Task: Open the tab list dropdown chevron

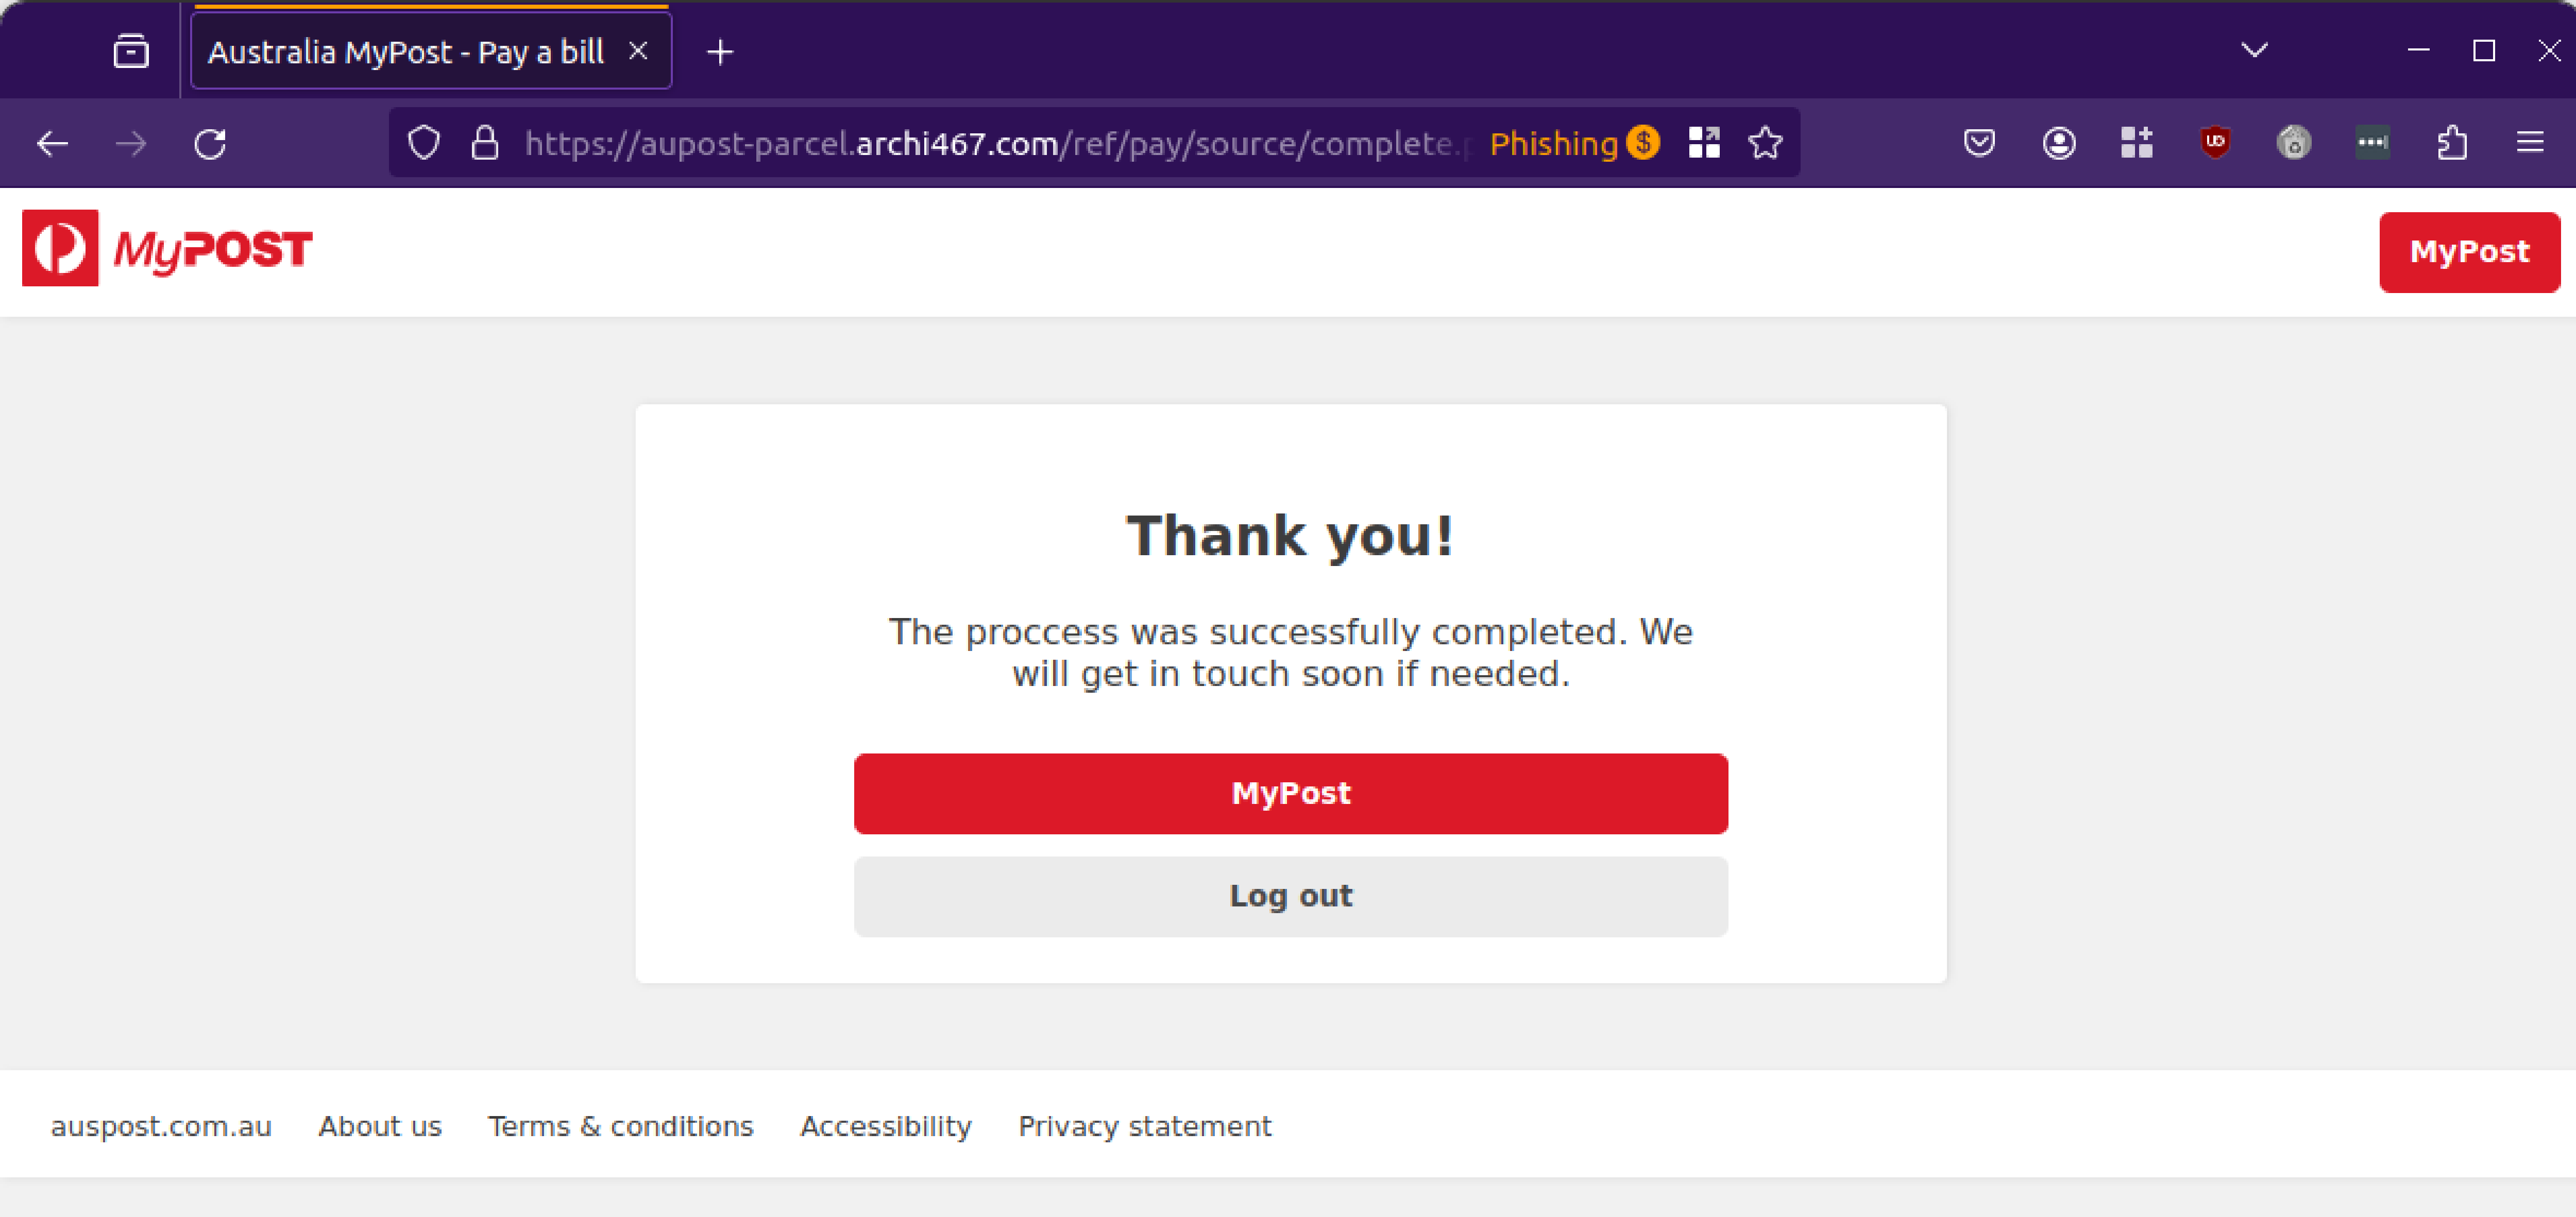Action: coord(2254,49)
